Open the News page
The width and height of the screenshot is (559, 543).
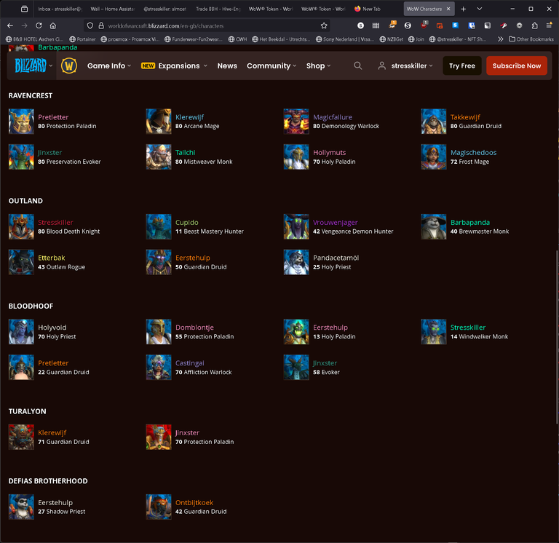click(227, 66)
